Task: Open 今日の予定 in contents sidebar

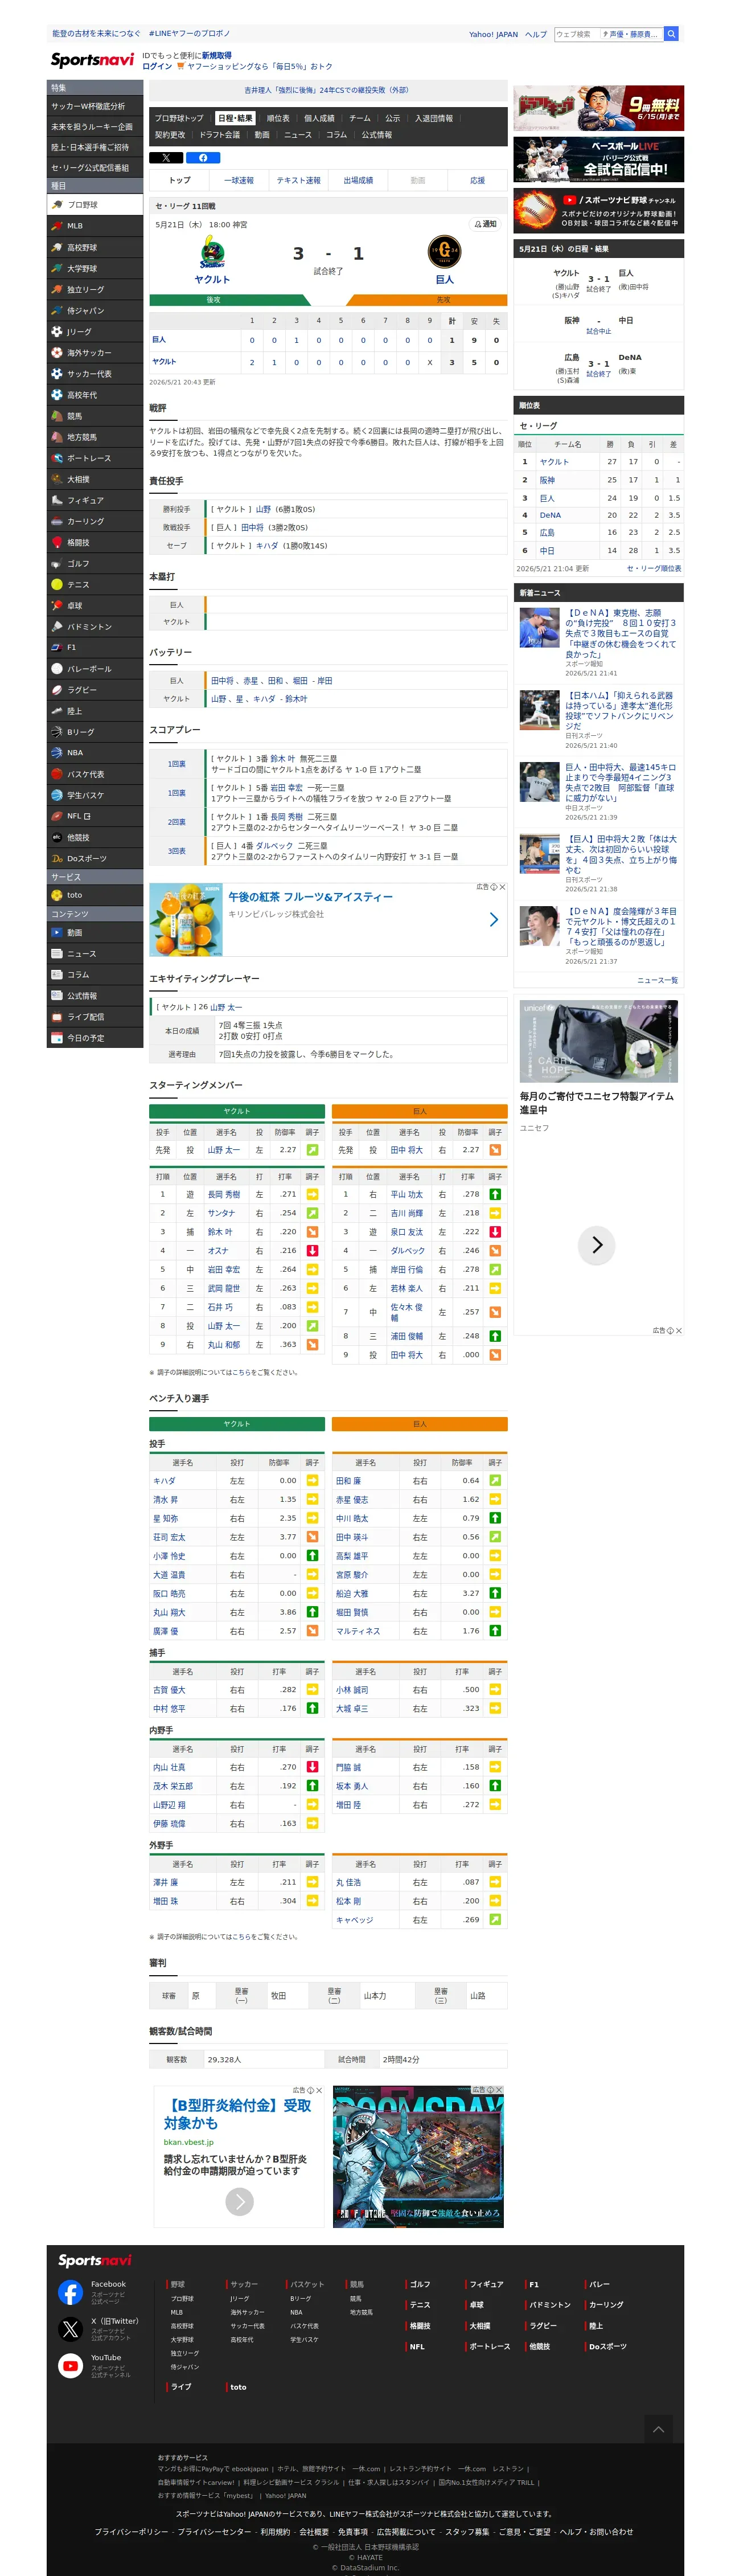Action: click(95, 1038)
